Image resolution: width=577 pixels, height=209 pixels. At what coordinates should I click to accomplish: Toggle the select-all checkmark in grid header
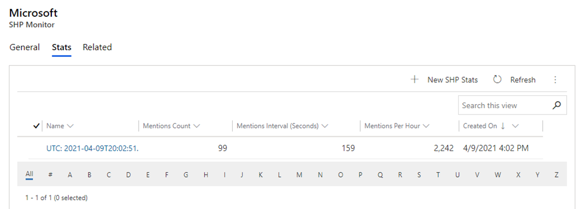point(36,126)
